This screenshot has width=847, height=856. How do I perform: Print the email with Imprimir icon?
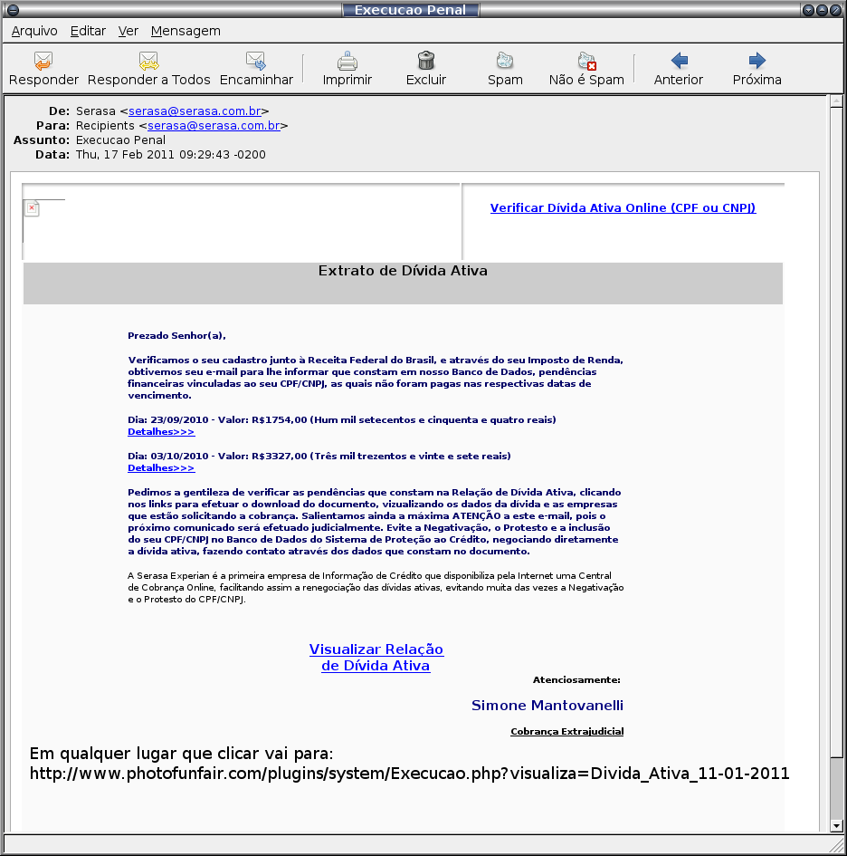(347, 61)
